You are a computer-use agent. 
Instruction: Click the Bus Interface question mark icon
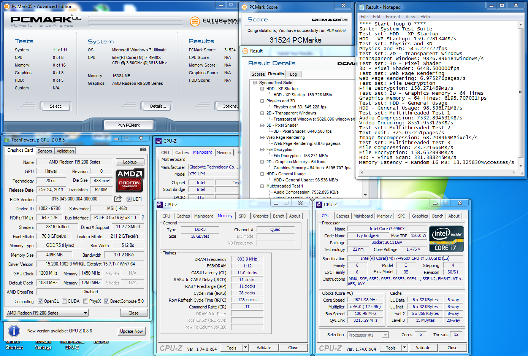click(x=143, y=218)
